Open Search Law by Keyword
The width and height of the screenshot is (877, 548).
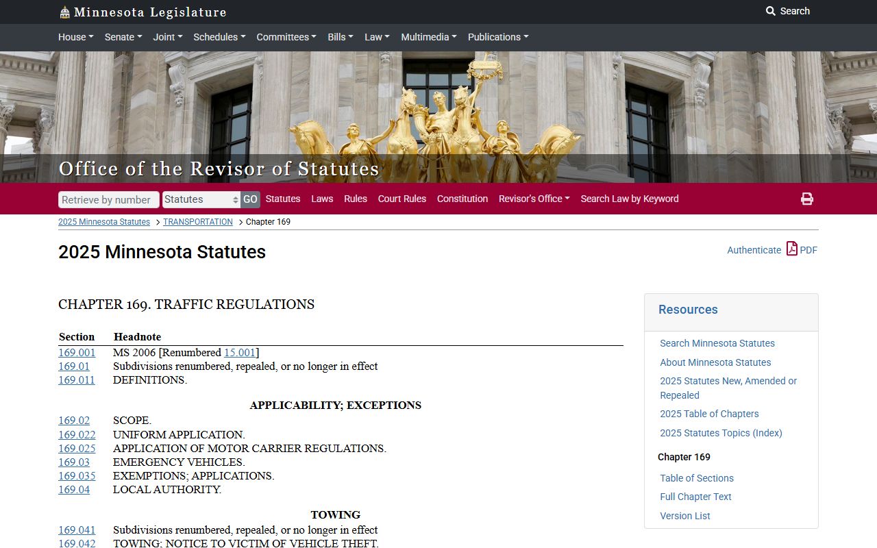coord(630,199)
